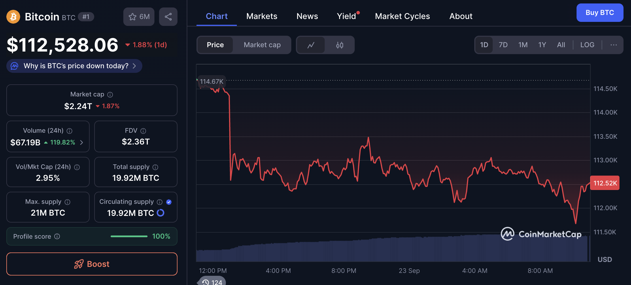Switch to the line chart view icon
Image resolution: width=631 pixels, height=285 pixels.
coord(311,45)
